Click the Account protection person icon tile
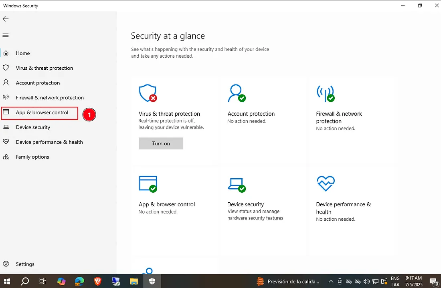Viewport: 441px width, 288px height. (237, 93)
